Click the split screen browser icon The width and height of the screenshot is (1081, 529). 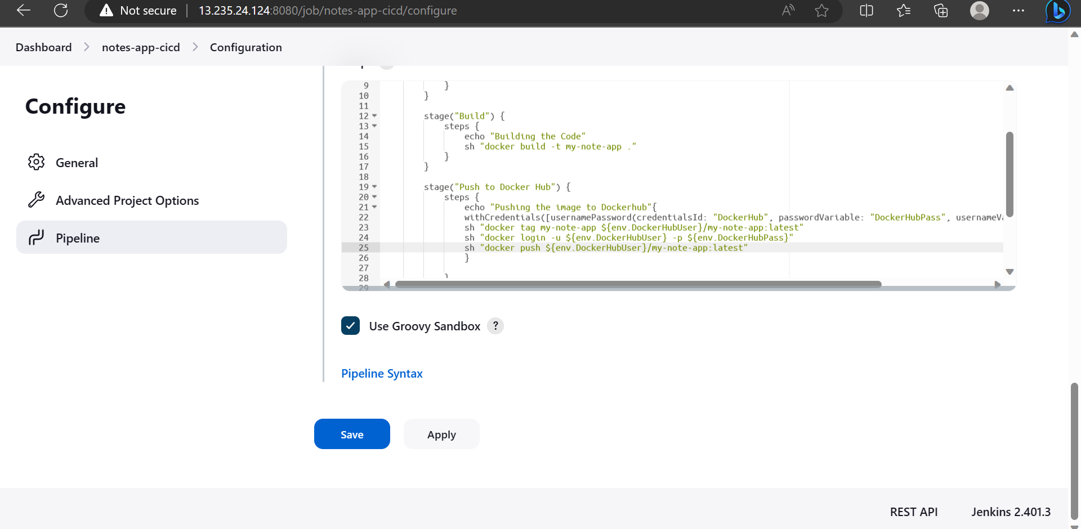(866, 10)
